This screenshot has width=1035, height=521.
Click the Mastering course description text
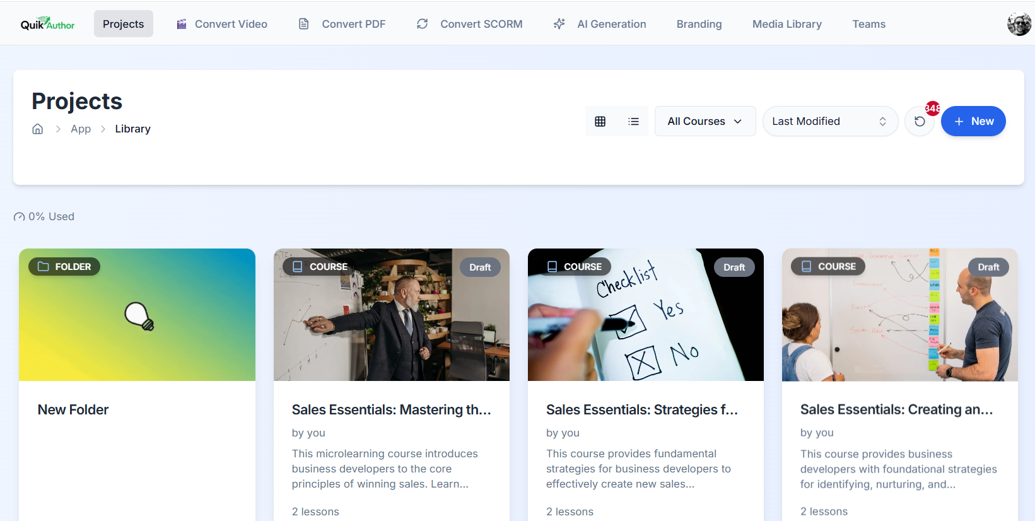coord(385,469)
